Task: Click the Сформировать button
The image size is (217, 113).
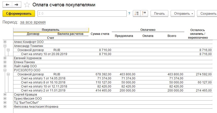Action: (19, 13)
